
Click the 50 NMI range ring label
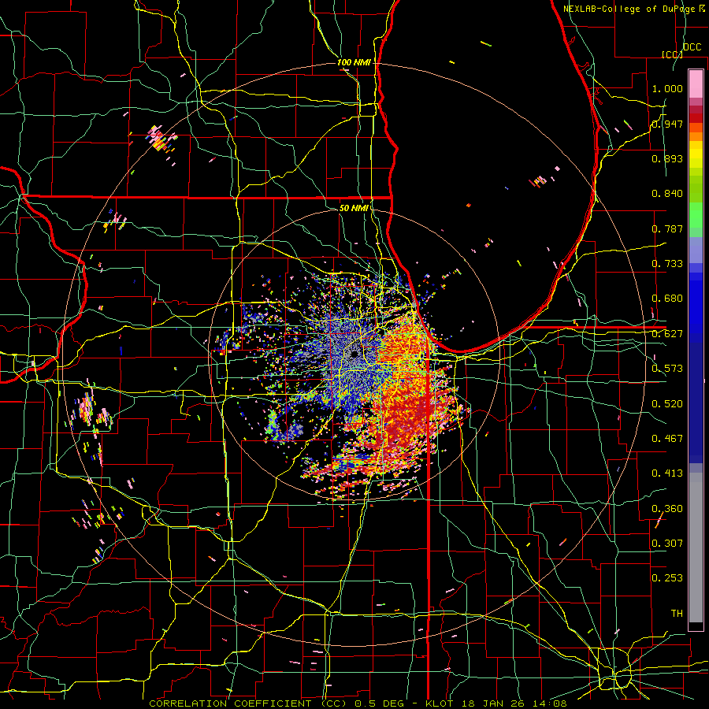tap(354, 208)
